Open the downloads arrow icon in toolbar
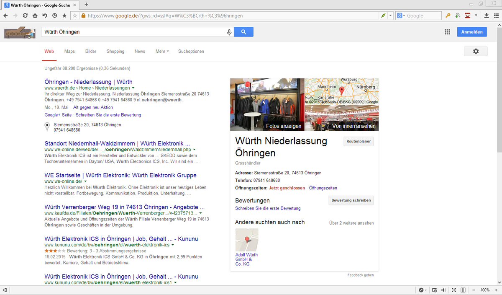The height and width of the screenshot is (295, 502). [487, 16]
